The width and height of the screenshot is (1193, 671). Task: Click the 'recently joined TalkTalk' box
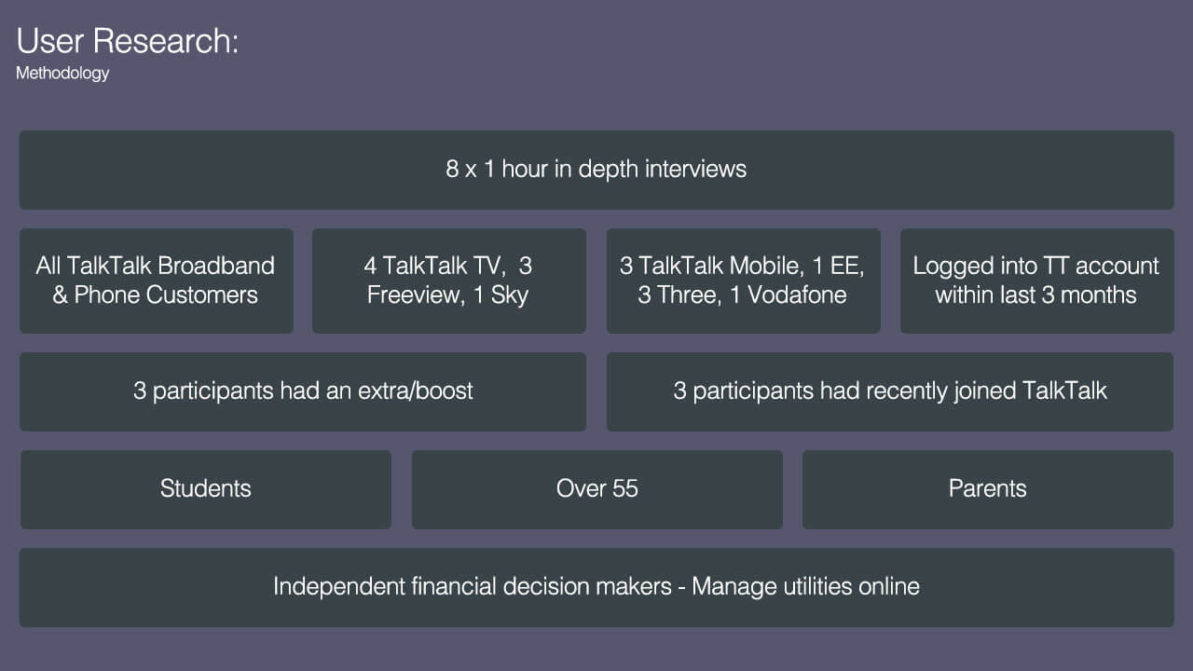coord(889,390)
